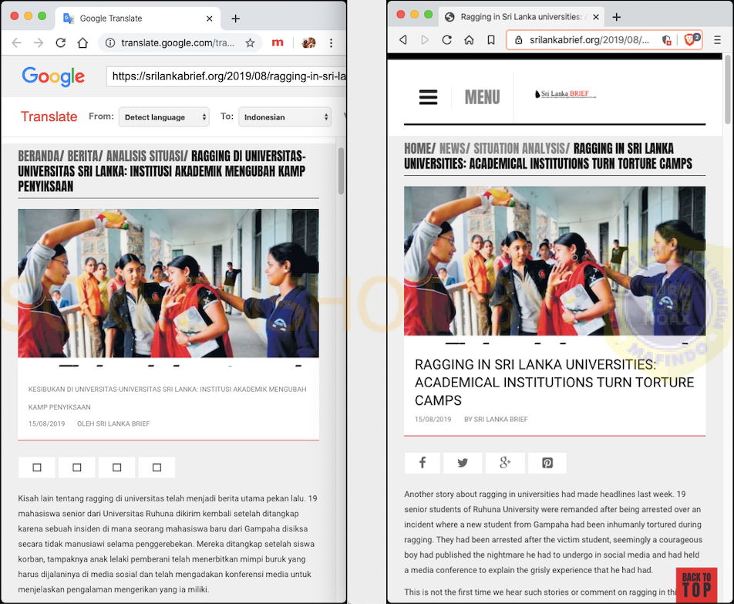This screenshot has width=734, height=604.
Task: Share article via Twitter icon
Action: click(463, 463)
